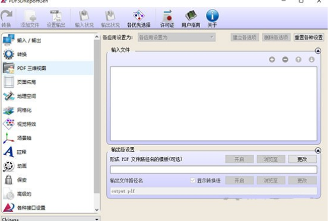Image resolution: width=330 pixels, height=221 pixels.
Task: Collapse the 输出各设置 section
Action: 318,150
